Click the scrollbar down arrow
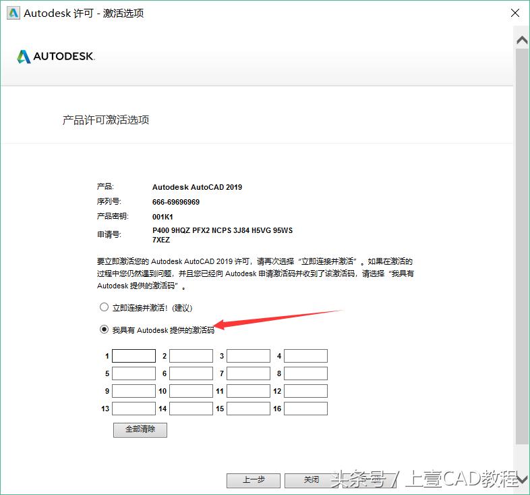 522,479
